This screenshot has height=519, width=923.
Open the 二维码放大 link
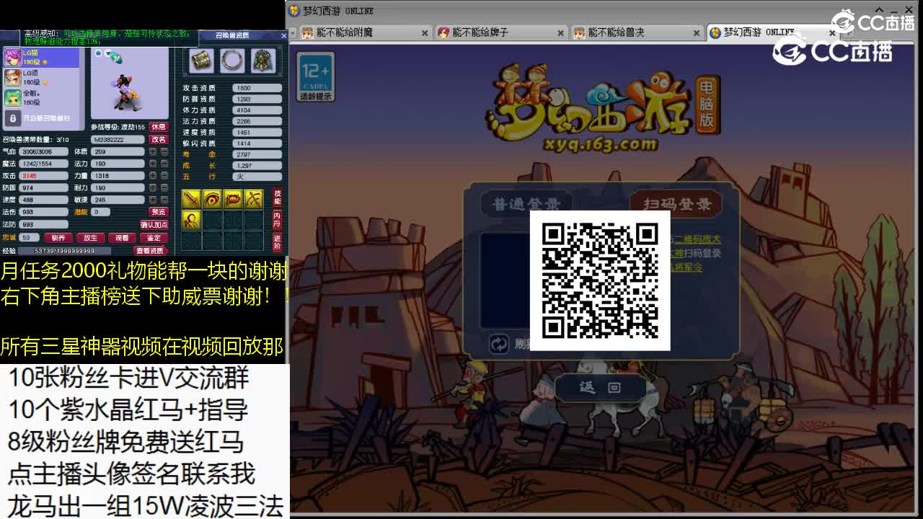[x=697, y=239]
